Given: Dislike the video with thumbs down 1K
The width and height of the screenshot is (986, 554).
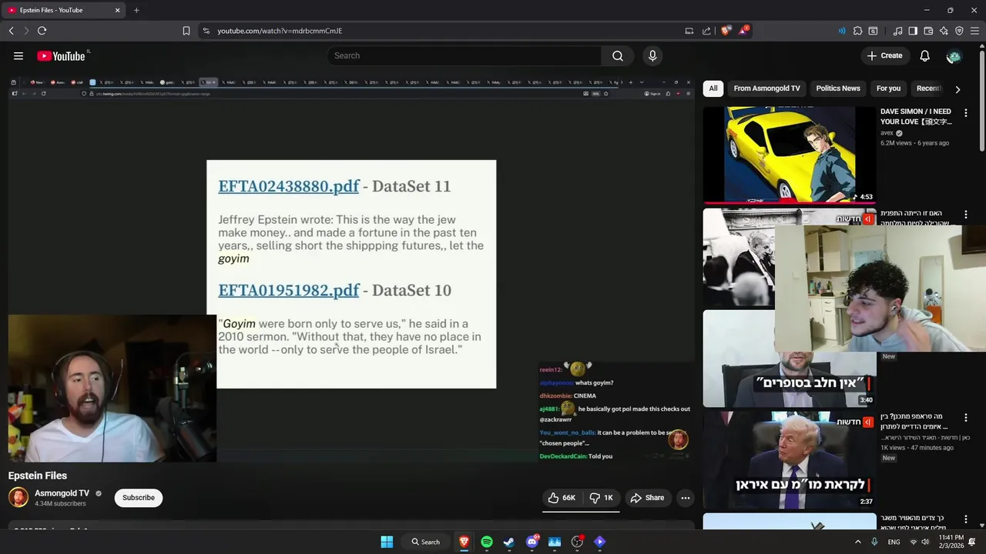Looking at the screenshot, I should [x=601, y=498].
